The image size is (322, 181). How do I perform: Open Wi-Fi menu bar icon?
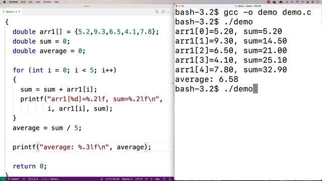click(297, 2)
